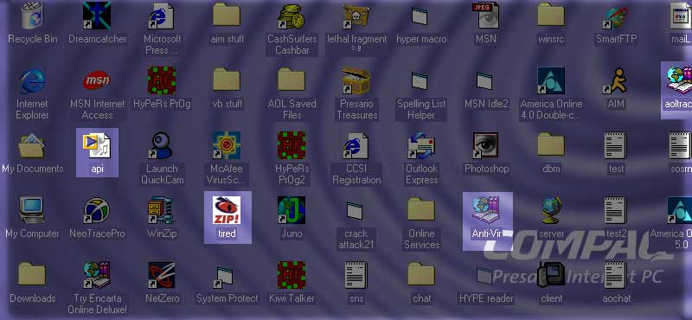
Task: Click the crack attack21 icon
Action: tap(355, 210)
